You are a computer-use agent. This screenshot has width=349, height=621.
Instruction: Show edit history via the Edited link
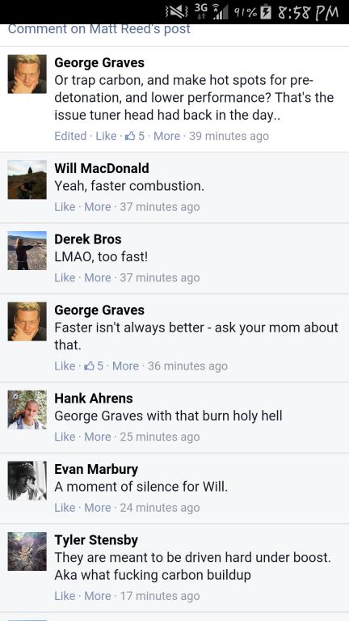click(70, 136)
